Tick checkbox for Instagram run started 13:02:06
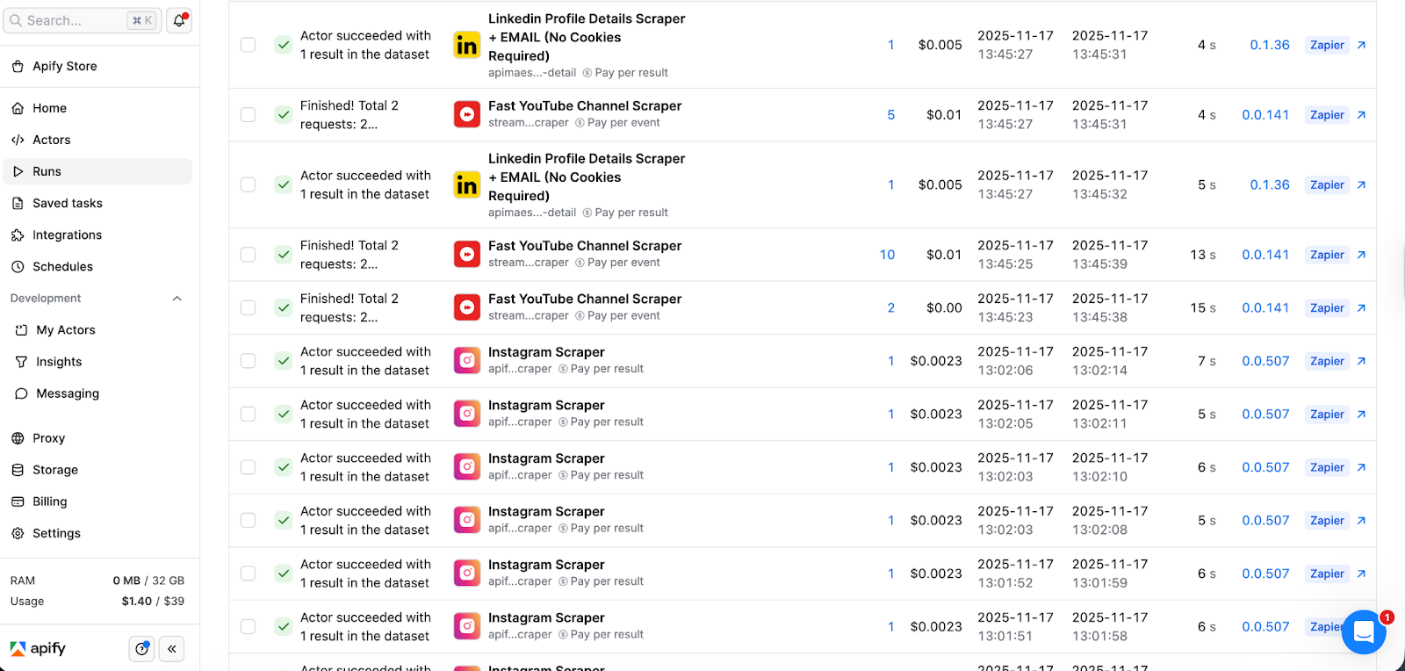Viewport: 1405px width, 671px height. click(x=249, y=361)
